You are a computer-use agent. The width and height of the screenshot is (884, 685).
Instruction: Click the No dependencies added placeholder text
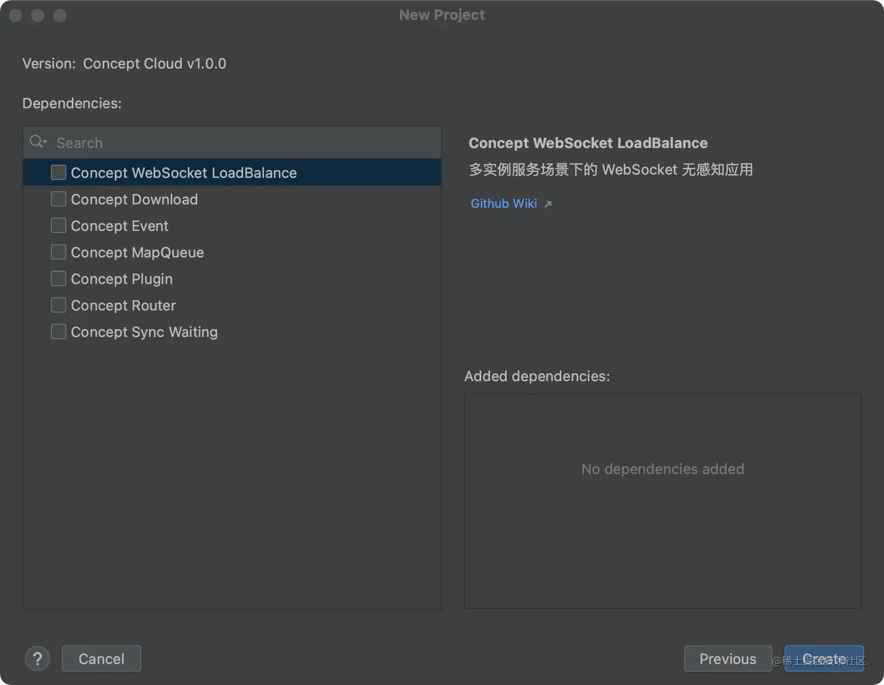662,469
